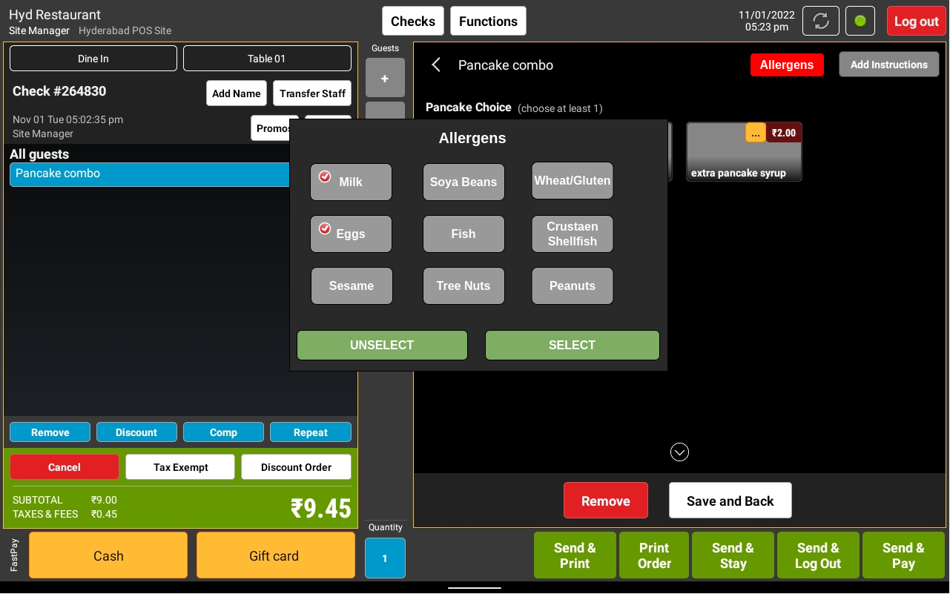Image resolution: width=950 pixels, height=594 pixels.
Task: Click the sync refresh icon
Action: 820,21
